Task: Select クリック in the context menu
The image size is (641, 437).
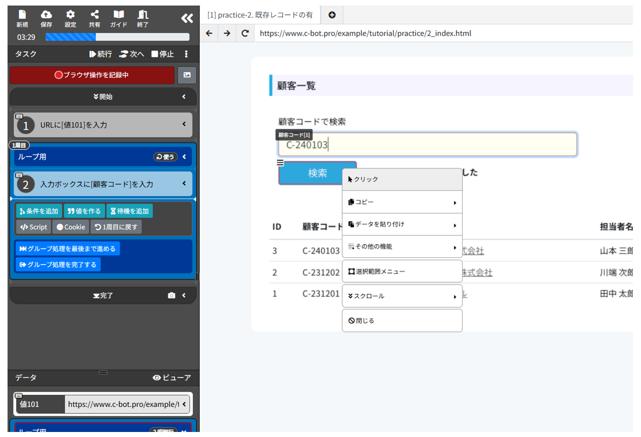Action: pos(402,180)
